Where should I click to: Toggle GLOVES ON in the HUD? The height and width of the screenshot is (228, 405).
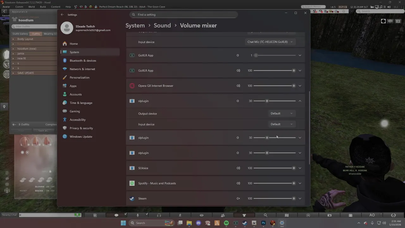click(x=47, y=187)
